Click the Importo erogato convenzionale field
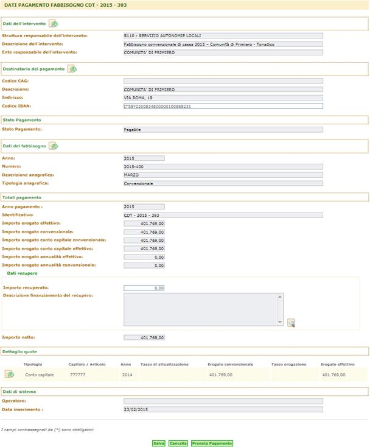This screenshot has width=381, height=447. click(144, 232)
